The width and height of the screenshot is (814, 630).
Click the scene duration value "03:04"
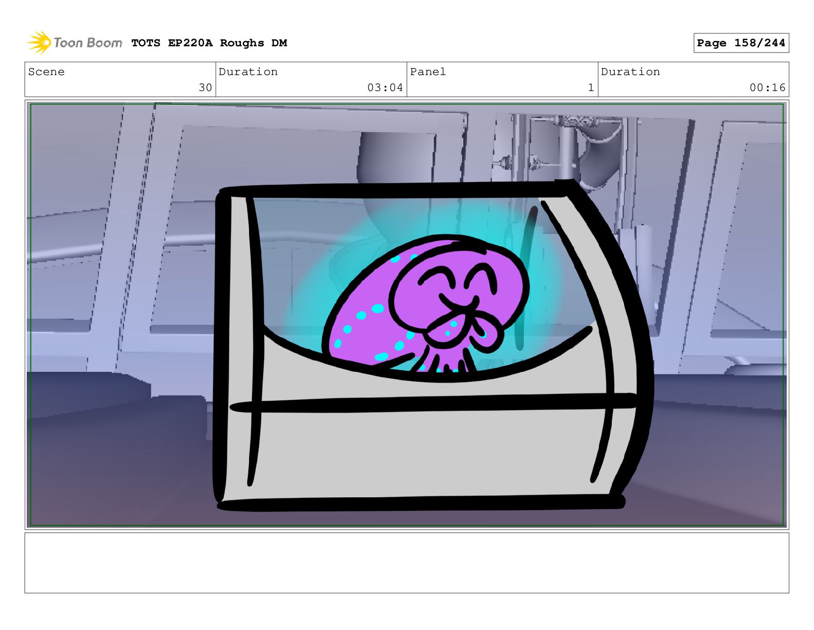(385, 88)
